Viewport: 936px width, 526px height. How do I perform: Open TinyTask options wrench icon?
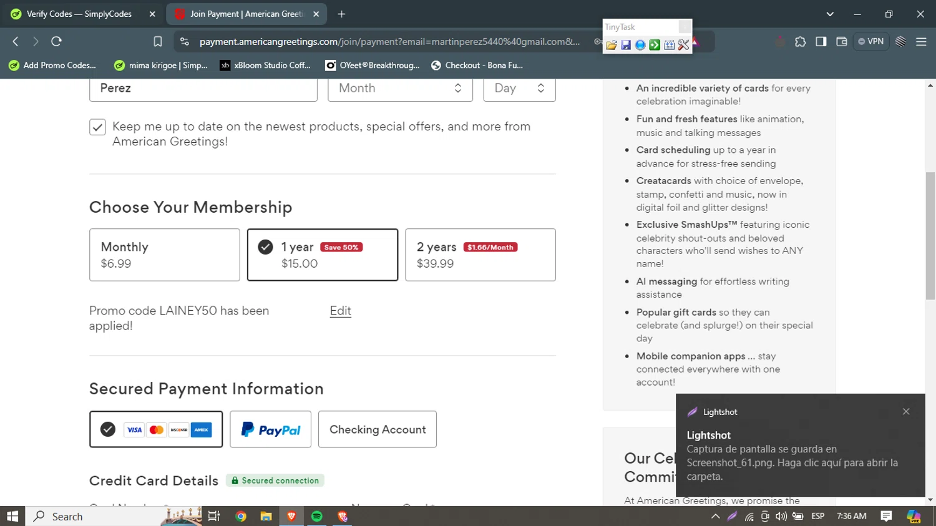(683, 45)
